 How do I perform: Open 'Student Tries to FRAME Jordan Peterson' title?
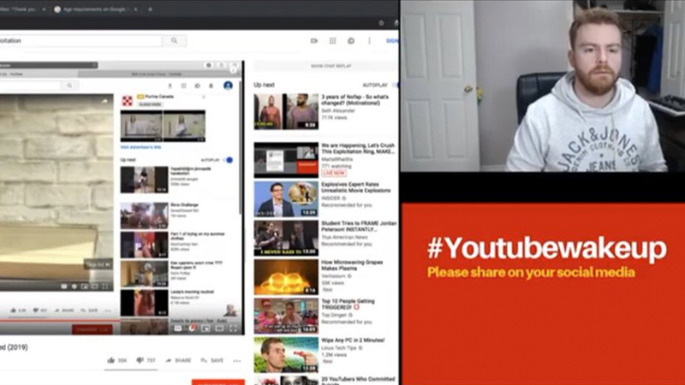click(x=359, y=226)
